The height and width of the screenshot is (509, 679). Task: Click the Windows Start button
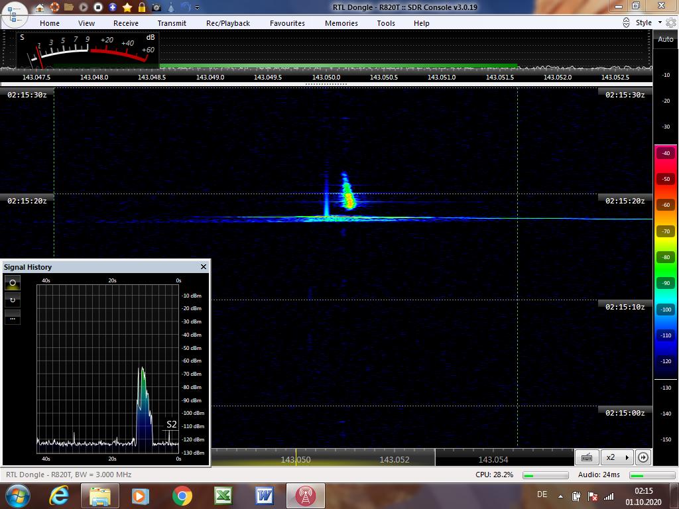pos(17,496)
